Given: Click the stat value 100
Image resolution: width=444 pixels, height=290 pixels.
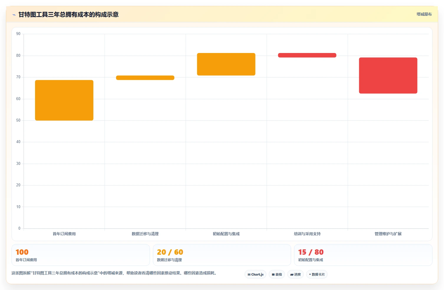Looking at the screenshot, I should pyautogui.click(x=22, y=252).
